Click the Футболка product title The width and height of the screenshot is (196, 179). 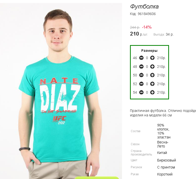pyautogui.click(x=144, y=7)
